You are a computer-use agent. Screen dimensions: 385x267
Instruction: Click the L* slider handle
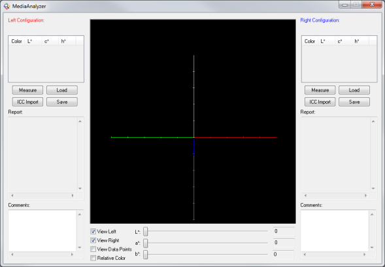[x=146, y=232]
